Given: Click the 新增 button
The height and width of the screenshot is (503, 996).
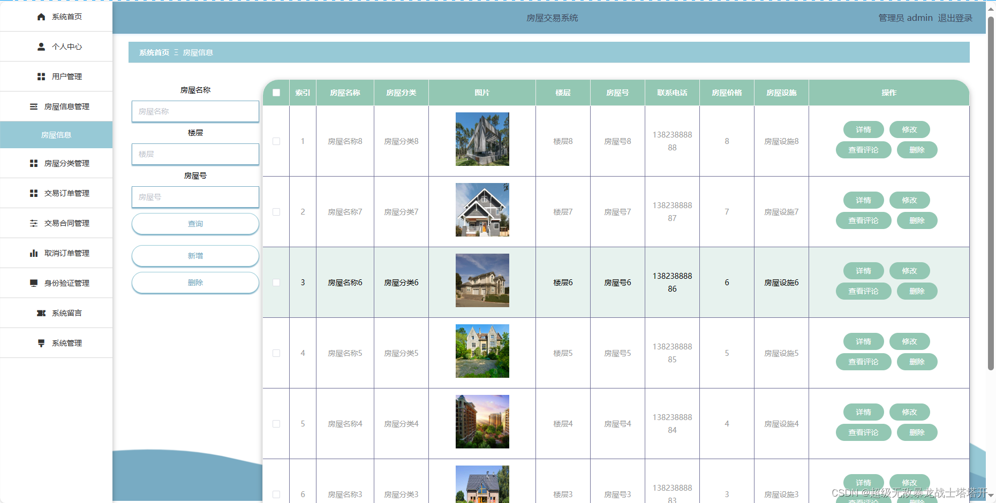Looking at the screenshot, I should tap(195, 256).
